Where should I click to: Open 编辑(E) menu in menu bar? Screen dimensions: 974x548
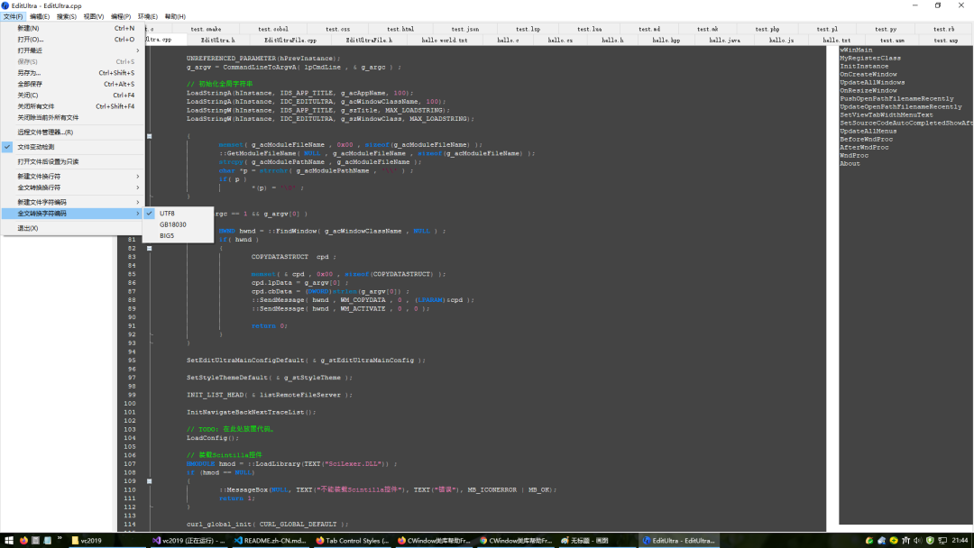coord(40,17)
